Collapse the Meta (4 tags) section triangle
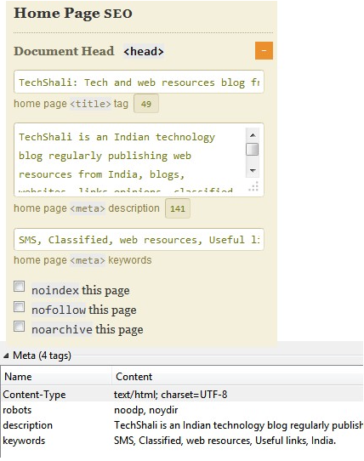Image resolution: width=364 pixels, height=461 pixels. click(6, 356)
